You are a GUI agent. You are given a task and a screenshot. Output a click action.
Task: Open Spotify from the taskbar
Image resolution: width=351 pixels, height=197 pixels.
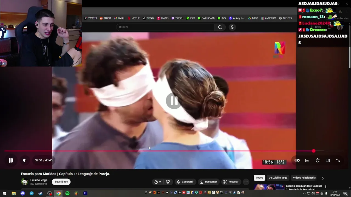67,193
